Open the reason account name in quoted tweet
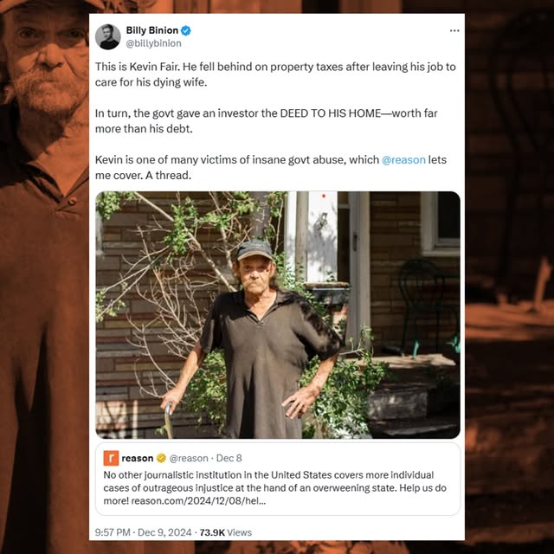554x554 pixels. point(137,458)
